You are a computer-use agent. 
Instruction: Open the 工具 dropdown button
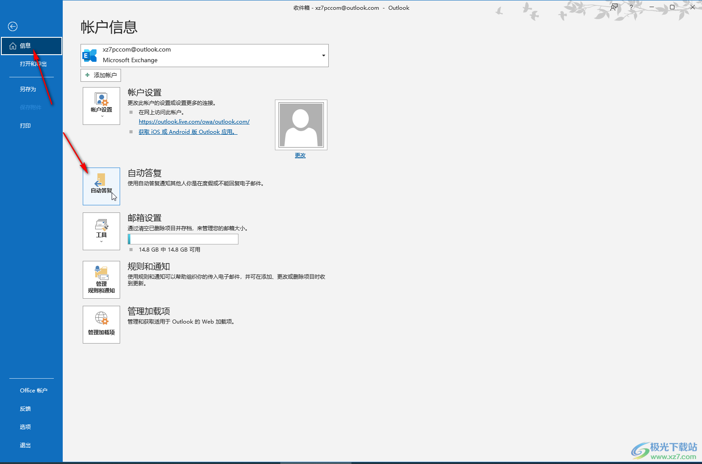pos(101,231)
